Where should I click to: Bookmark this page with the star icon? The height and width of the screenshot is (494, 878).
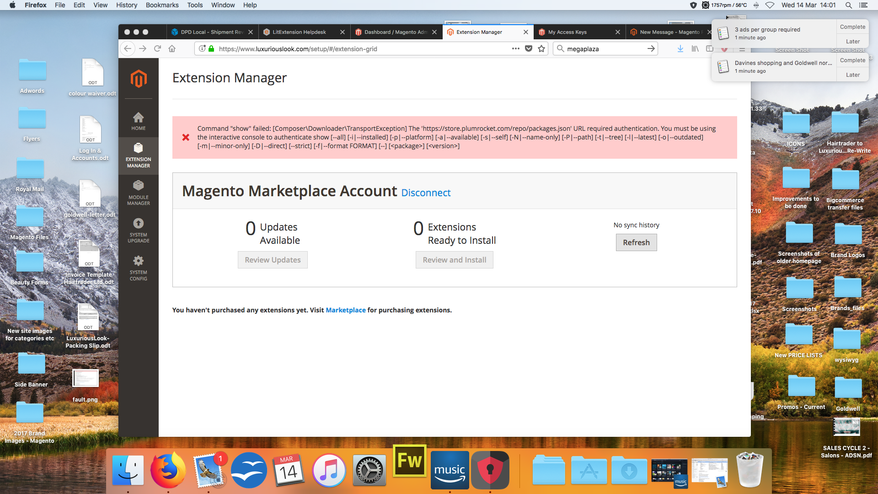pyautogui.click(x=542, y=48)
